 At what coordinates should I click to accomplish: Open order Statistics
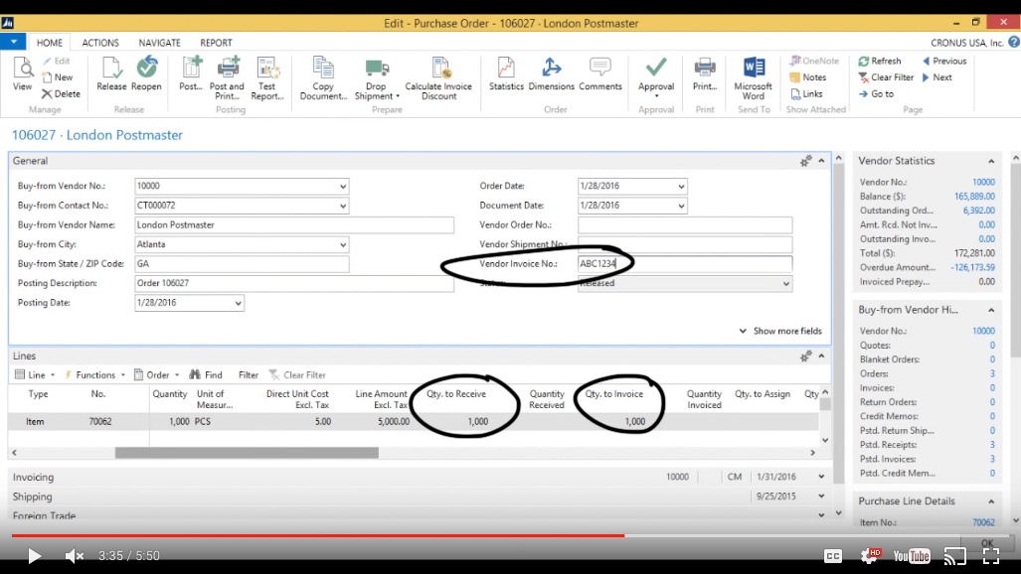(506, 74)
